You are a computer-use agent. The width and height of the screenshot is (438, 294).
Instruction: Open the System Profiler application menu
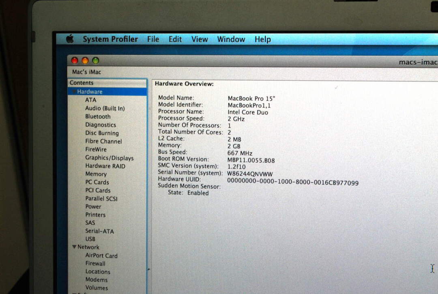coord(110,39)
